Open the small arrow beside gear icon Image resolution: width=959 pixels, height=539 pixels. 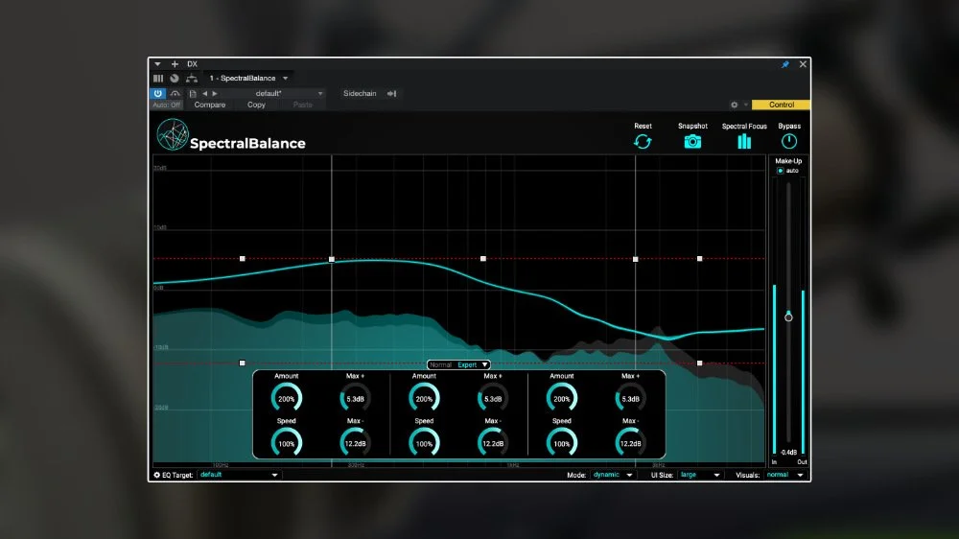745,105
